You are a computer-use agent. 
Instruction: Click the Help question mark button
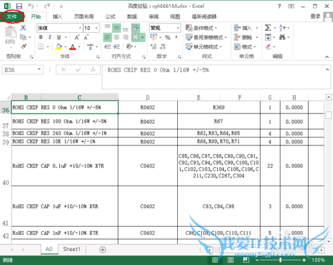[279, 6]
